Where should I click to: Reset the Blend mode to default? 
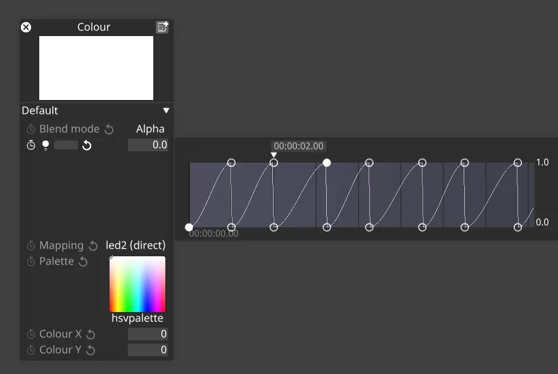coord(108,128)
